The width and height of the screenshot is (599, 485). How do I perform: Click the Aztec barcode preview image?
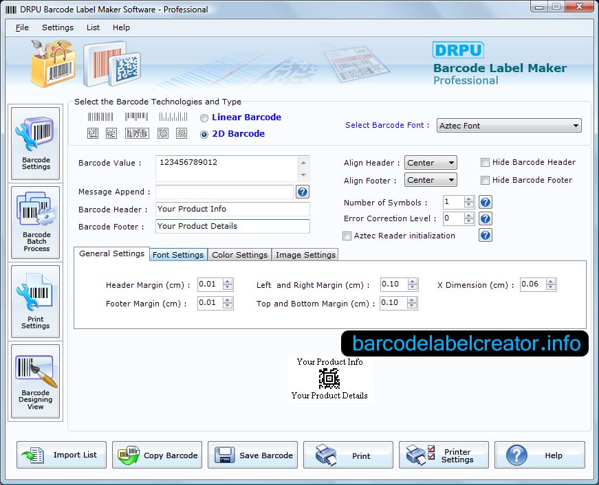point(329,379)
